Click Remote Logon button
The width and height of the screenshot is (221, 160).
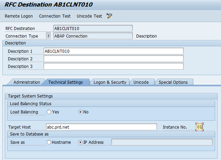pyautogui.click(x=19, y=16)
